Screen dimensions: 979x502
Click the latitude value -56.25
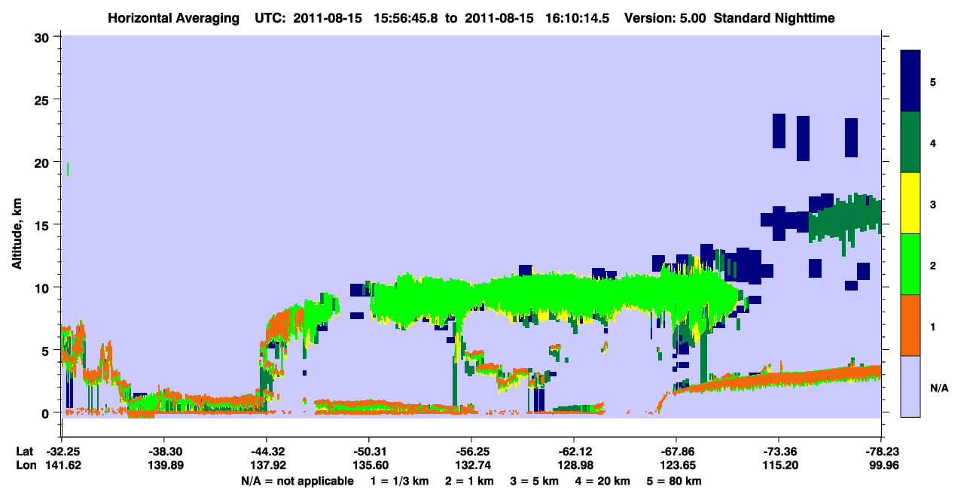[471, 452]
